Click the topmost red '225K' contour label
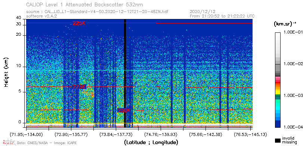This screenshot has height=146, width=303. pyautogui.click(x=79, y=23)
